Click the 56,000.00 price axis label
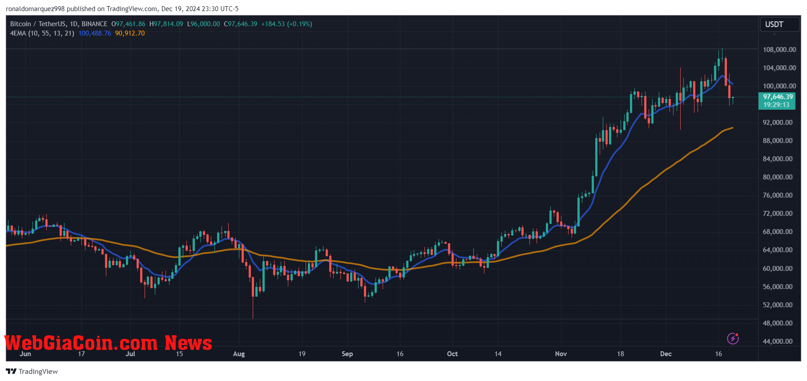 coord(778,287)
